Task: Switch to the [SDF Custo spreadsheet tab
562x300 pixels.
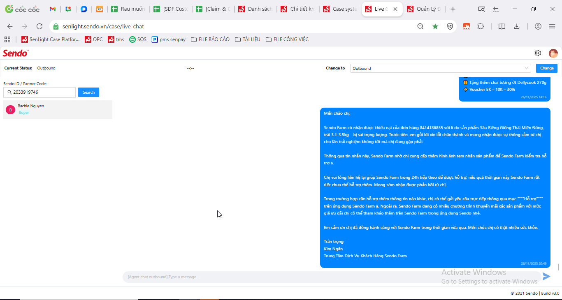Action: (171, 9)
